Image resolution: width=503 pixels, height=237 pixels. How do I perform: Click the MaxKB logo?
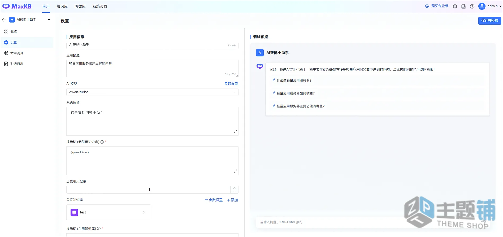(x=17, y=6)
